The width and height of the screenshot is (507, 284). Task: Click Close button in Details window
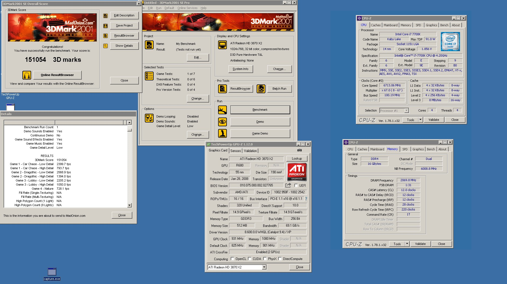click(122, 215)
